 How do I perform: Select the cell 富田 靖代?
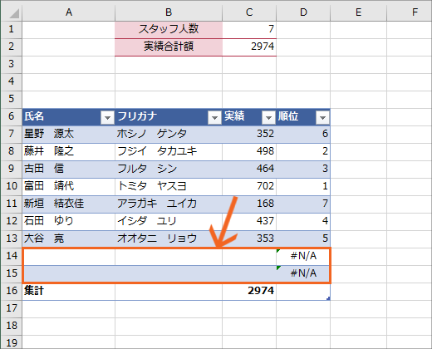(x=69, y=186)
